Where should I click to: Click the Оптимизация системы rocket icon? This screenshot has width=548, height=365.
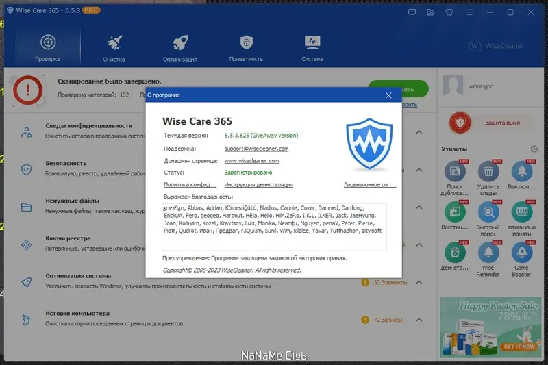(26, 282)
